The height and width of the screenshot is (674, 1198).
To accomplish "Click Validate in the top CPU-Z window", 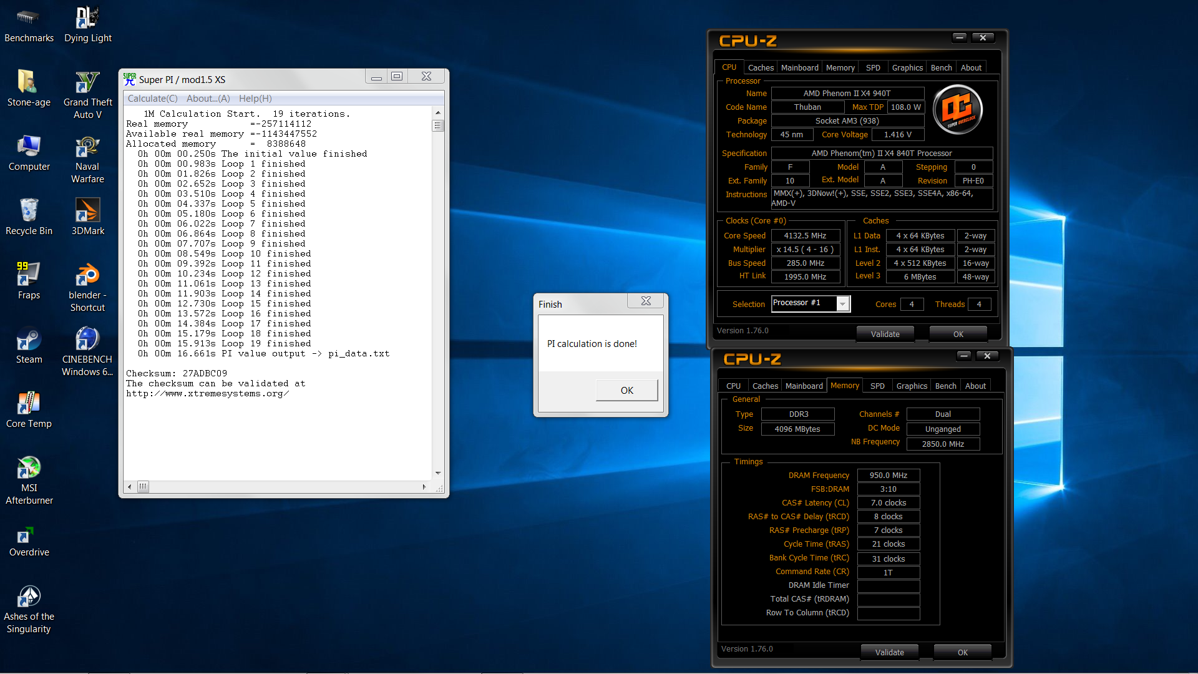I will [885, 334].
